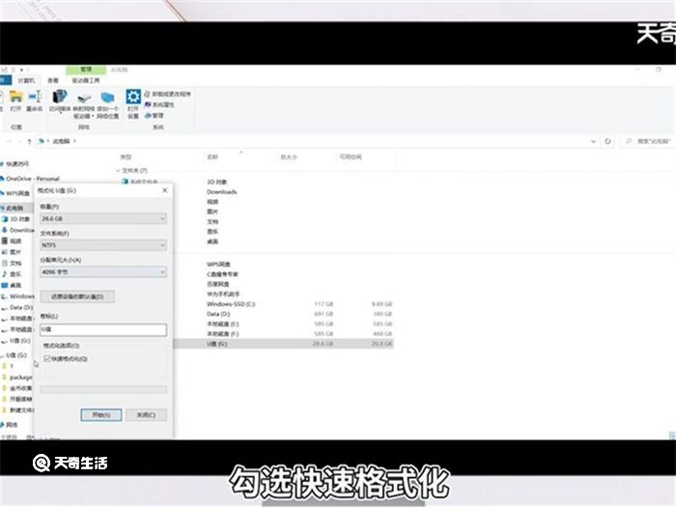
Task: Sort by the Total size column header
Action: (x=289, y=157)
